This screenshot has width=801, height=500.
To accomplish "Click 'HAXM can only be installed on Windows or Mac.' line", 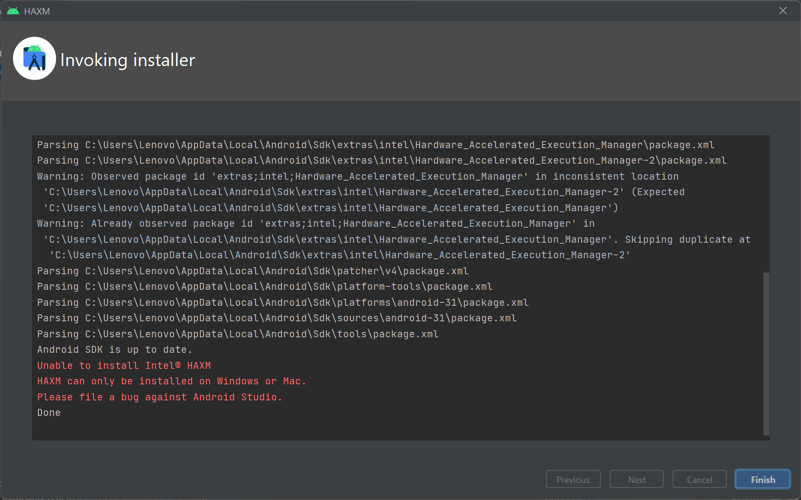I will pos(171,381).
